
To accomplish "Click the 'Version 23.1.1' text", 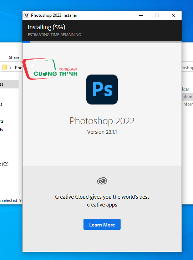I will pos(102,132).
